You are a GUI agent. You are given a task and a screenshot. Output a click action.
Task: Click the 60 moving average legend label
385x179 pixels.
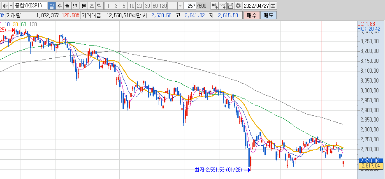23,24
